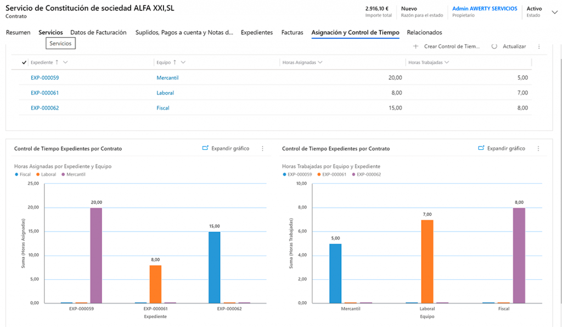The width and height of the screenshot is (562, 327).
Task: Toggle the select-all checkmark in grid header
Action: tap(24, 63)
